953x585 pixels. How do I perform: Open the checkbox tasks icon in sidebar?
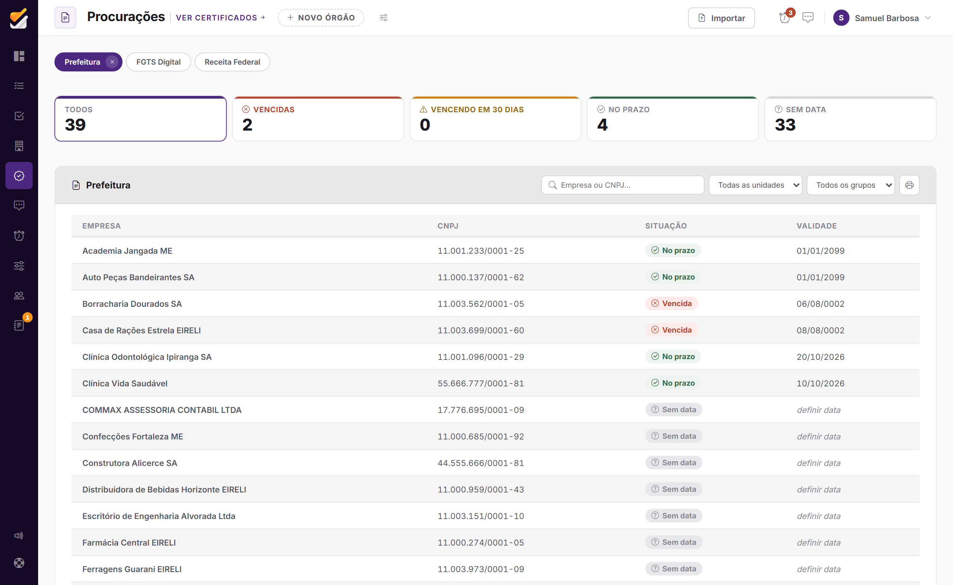[19, 116]
